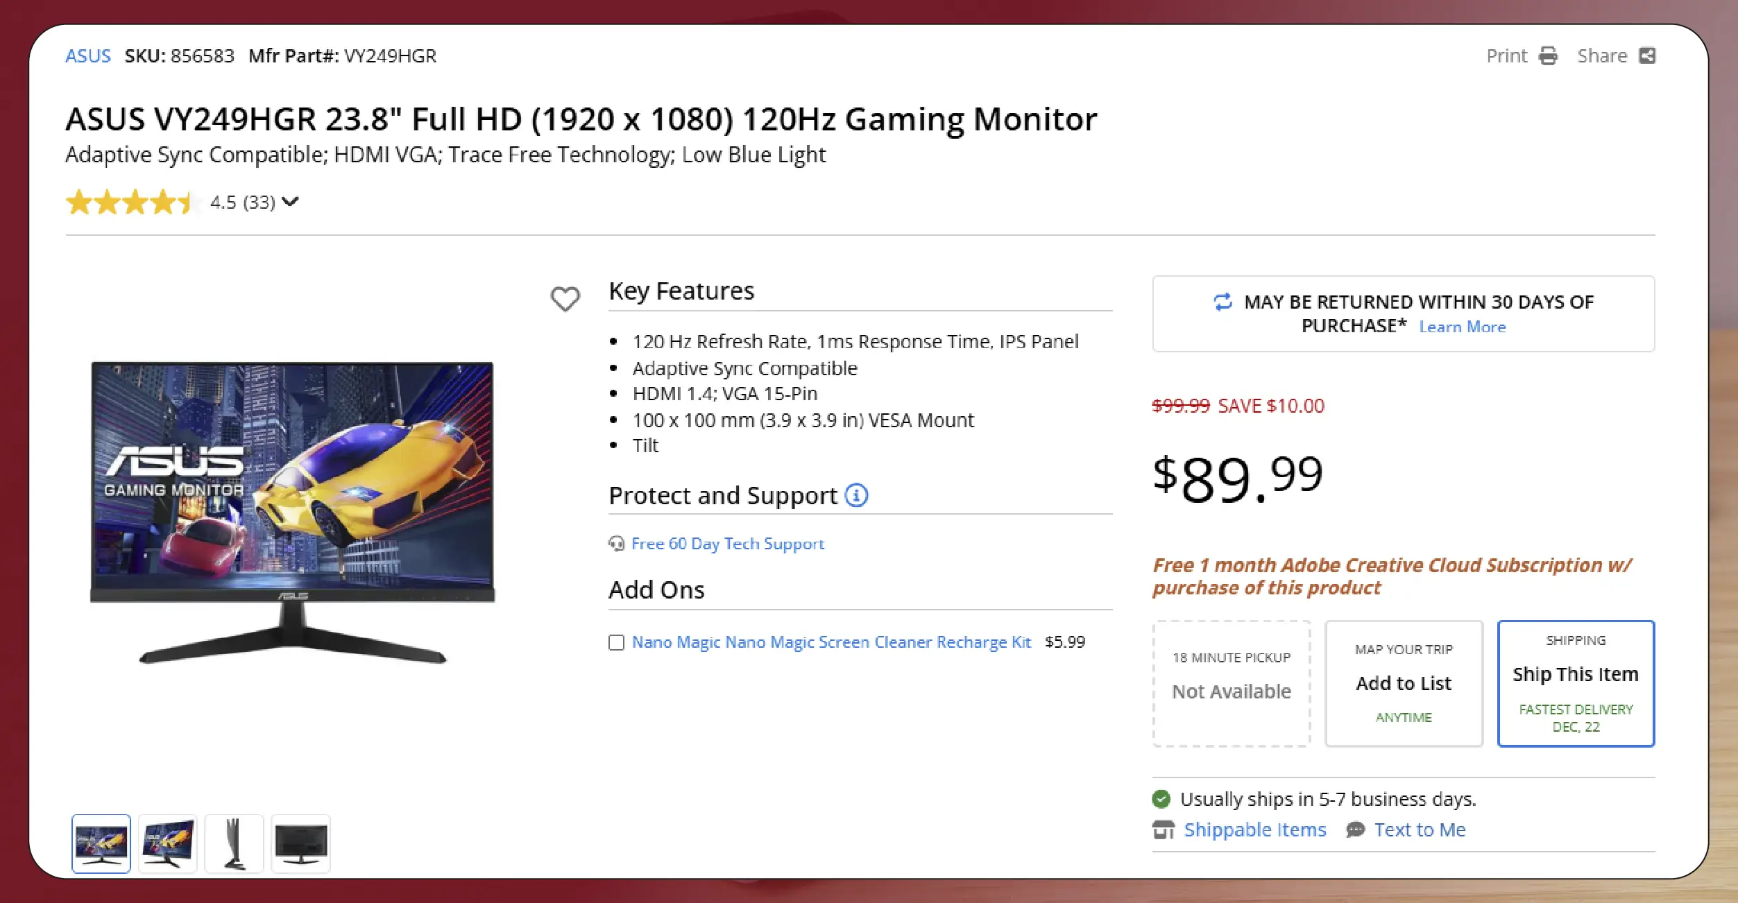Click the five-star rating display
1738x903 pixels.
tap(128, 203)
